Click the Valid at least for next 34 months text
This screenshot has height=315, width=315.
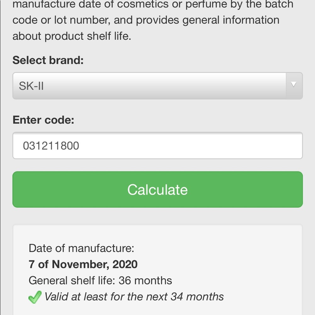[134, 297]
